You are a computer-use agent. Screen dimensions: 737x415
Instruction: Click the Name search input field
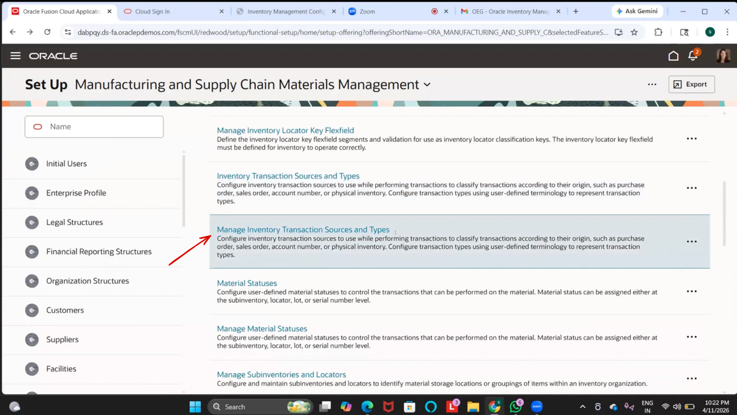click(94, 127)
